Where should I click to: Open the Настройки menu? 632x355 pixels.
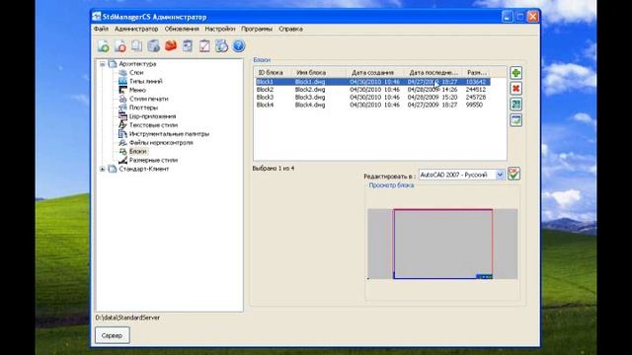click(x=220, y=29)
